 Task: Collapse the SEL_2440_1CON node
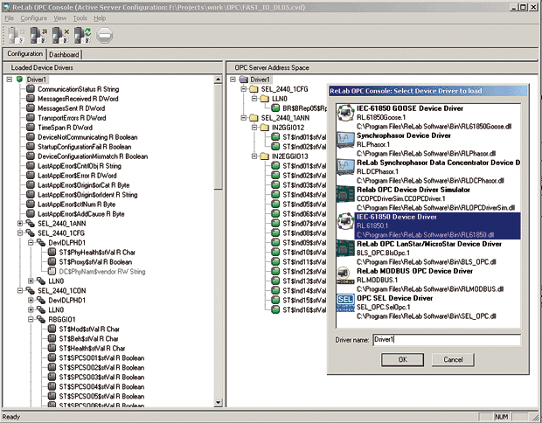click(x=20, y=291)
